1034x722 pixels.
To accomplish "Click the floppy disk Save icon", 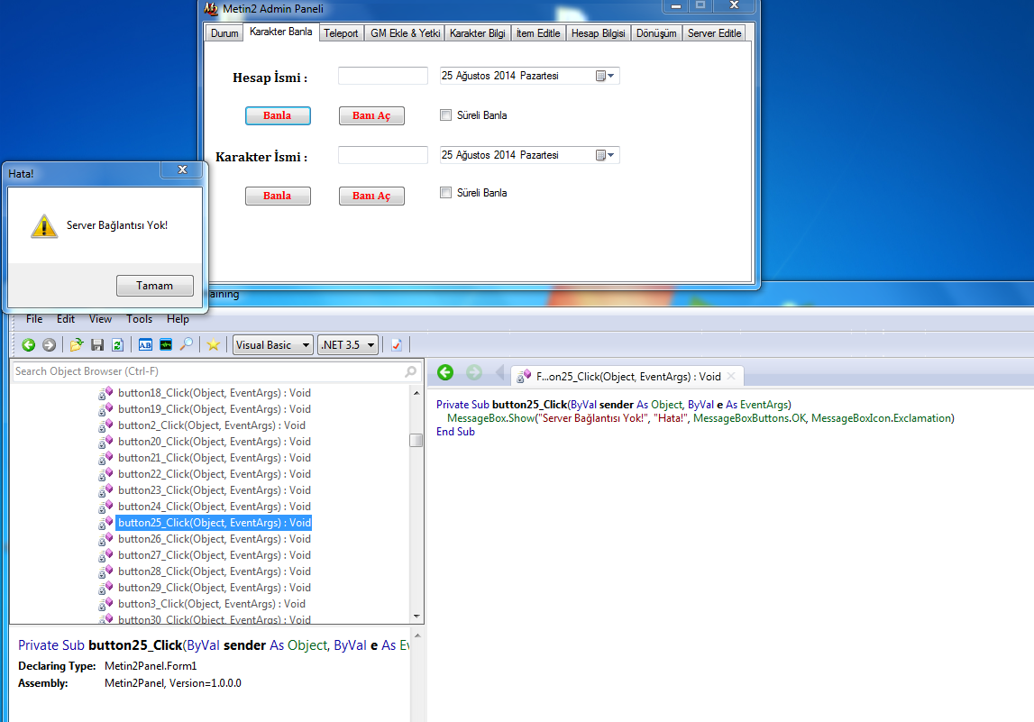I will [97, 345].
